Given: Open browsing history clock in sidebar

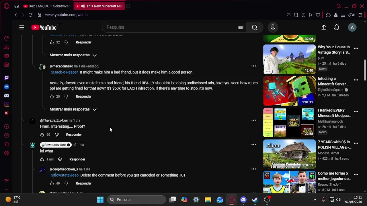Looking at the screenshot, I should (x=7, y=135).
